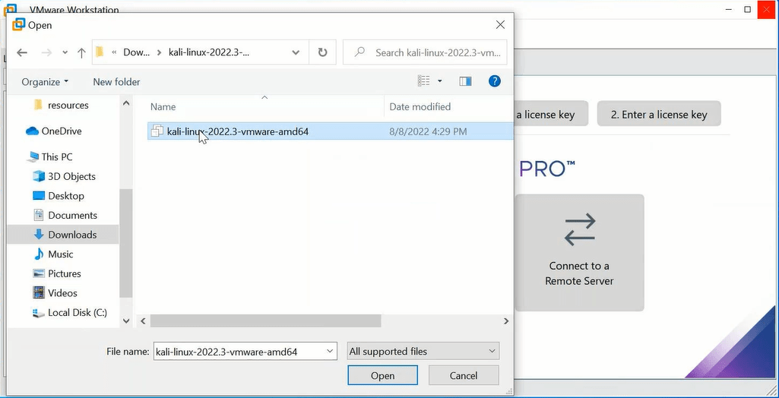The width and height of the screenshot is (779, 398).
Task: Open the All supported files type dropdown
Action: 423,352
